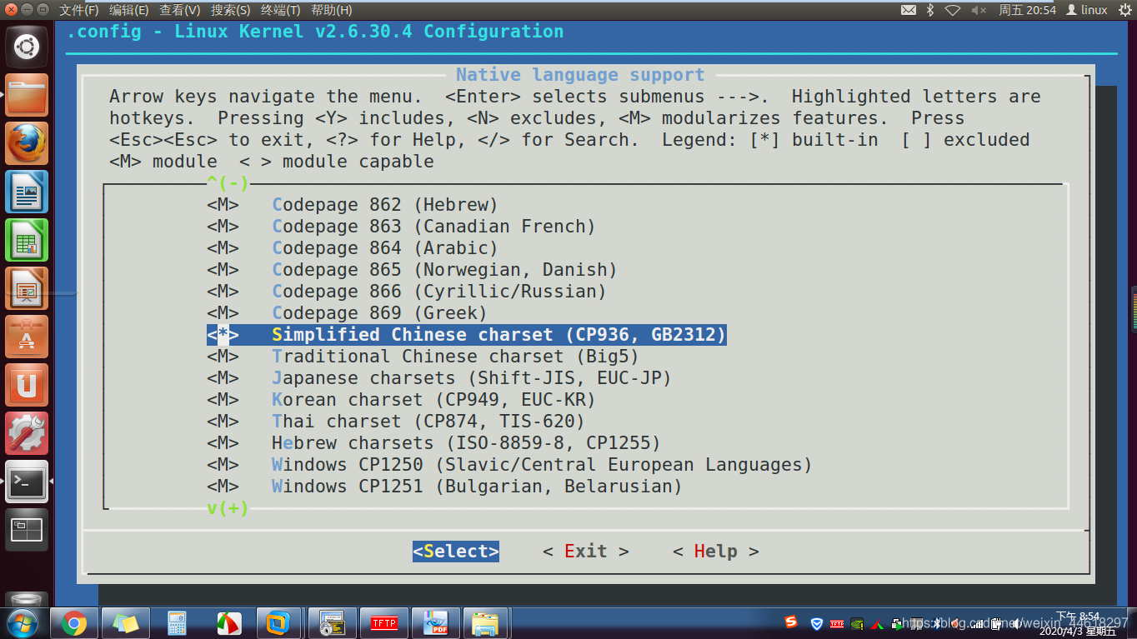
Task: Open System Settings wrench-and-gear icon
Action: pyautogui.click(x=27, y=433)
